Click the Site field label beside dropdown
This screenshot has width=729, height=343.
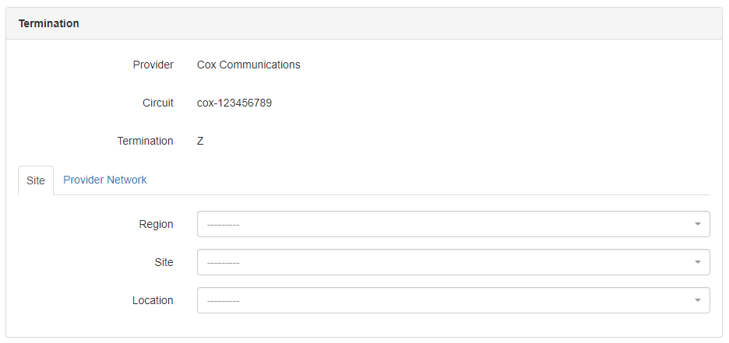(164, 262)
